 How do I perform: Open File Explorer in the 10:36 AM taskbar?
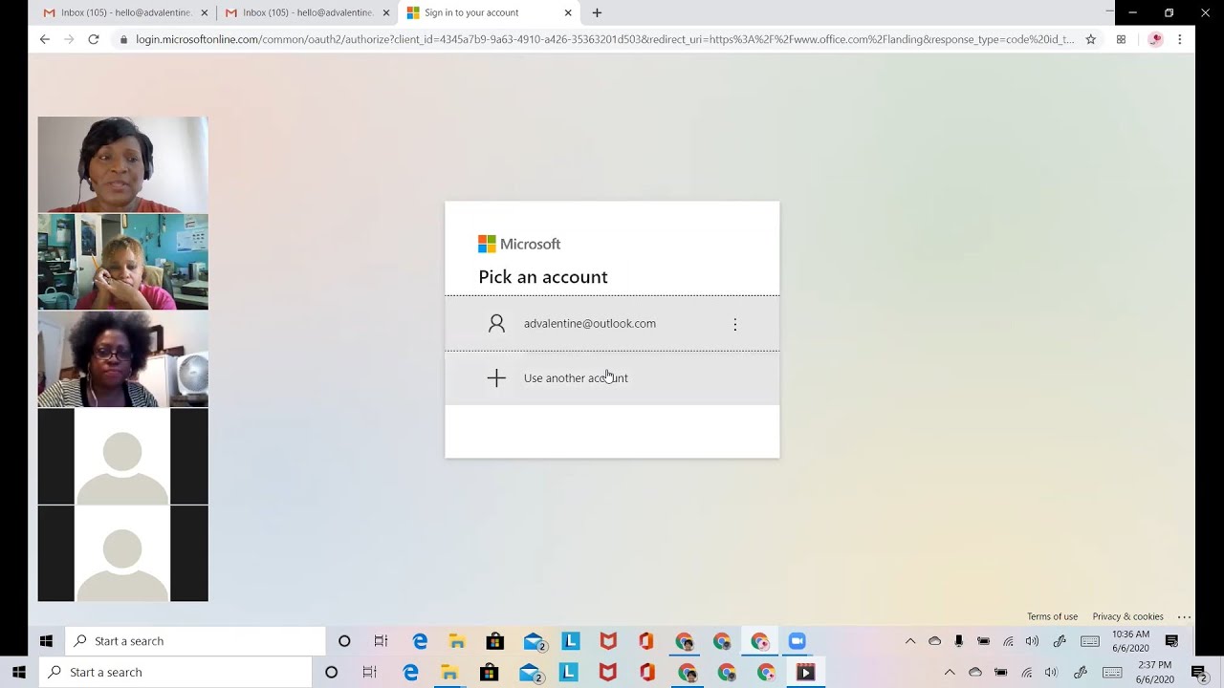pos(457,641)
